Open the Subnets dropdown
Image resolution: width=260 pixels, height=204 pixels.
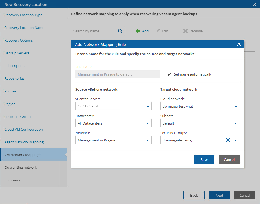tap(236, 123)
